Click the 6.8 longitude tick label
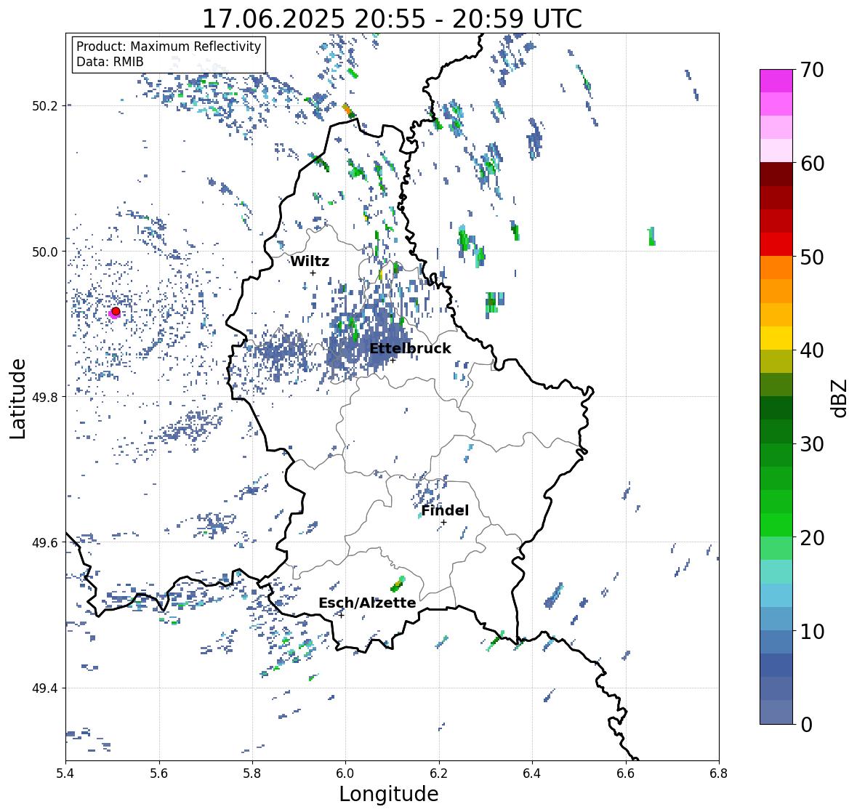Viewport: 857px width, 812px height. click(x=719, y=773)
